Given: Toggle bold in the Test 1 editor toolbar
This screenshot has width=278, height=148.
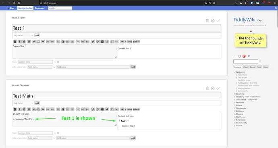Looking at the screenshot, I should coord(15,41).
